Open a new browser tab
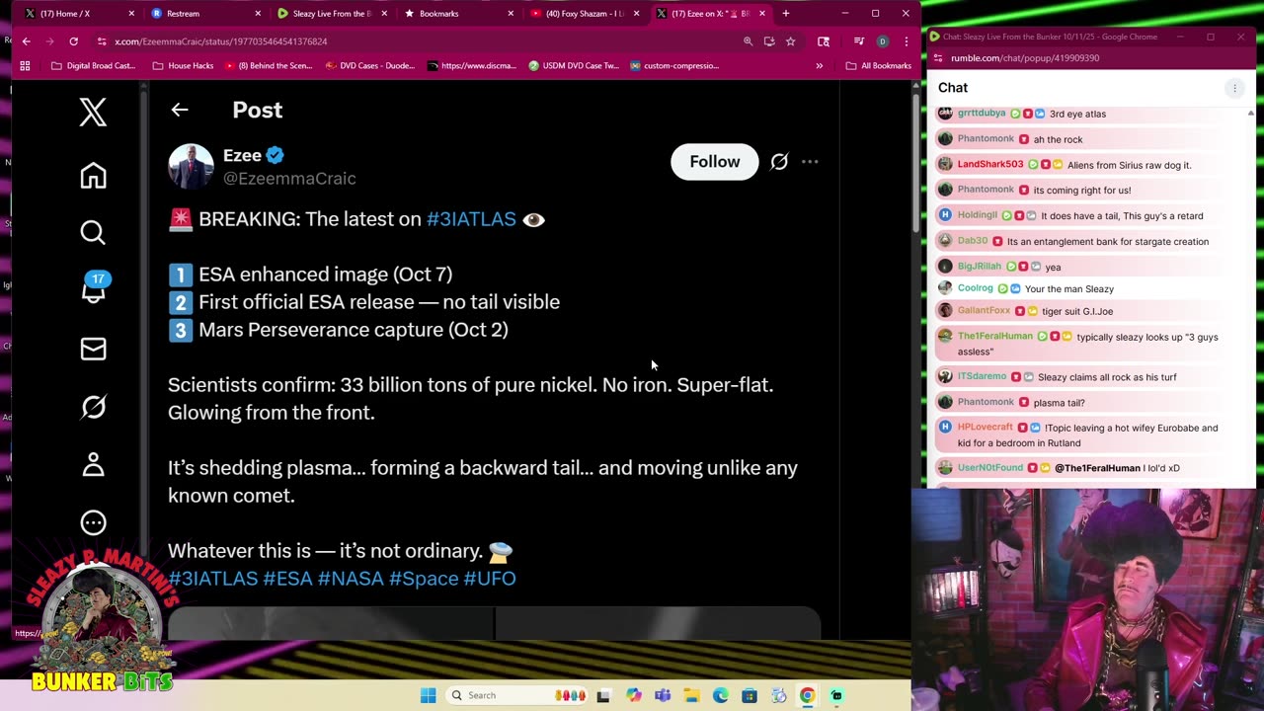1264x711 pixels. tap(786, 14)
